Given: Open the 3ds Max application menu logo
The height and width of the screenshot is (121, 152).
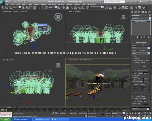Looking at the screenshot, I should pos(2,3).
